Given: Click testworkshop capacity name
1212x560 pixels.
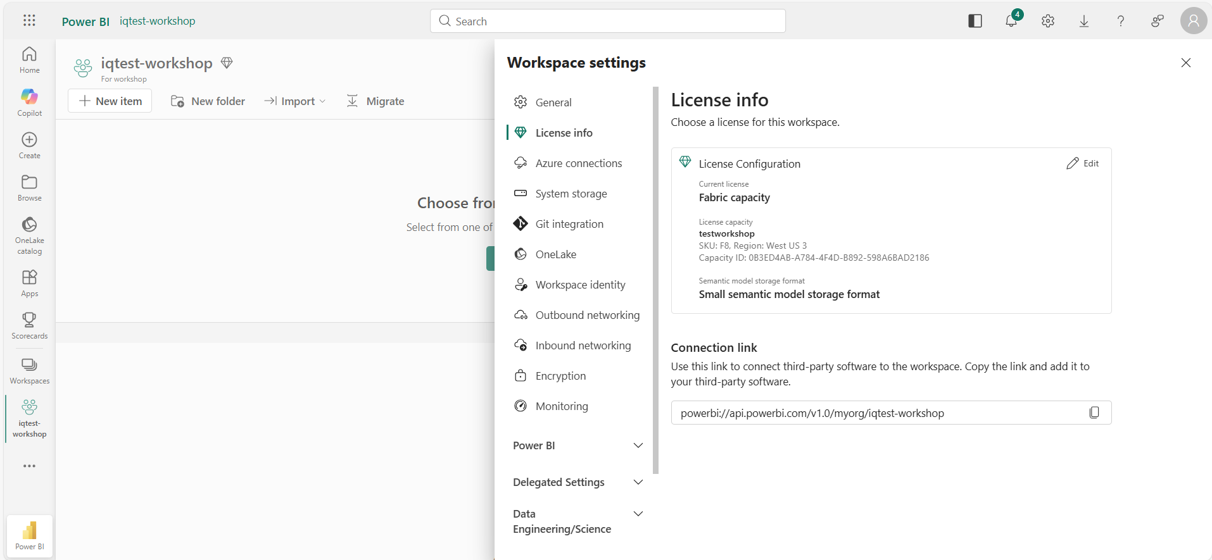Looking at the screenshot, I should [726, 233].
